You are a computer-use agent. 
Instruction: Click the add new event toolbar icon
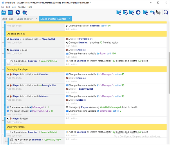pos(119,12)
